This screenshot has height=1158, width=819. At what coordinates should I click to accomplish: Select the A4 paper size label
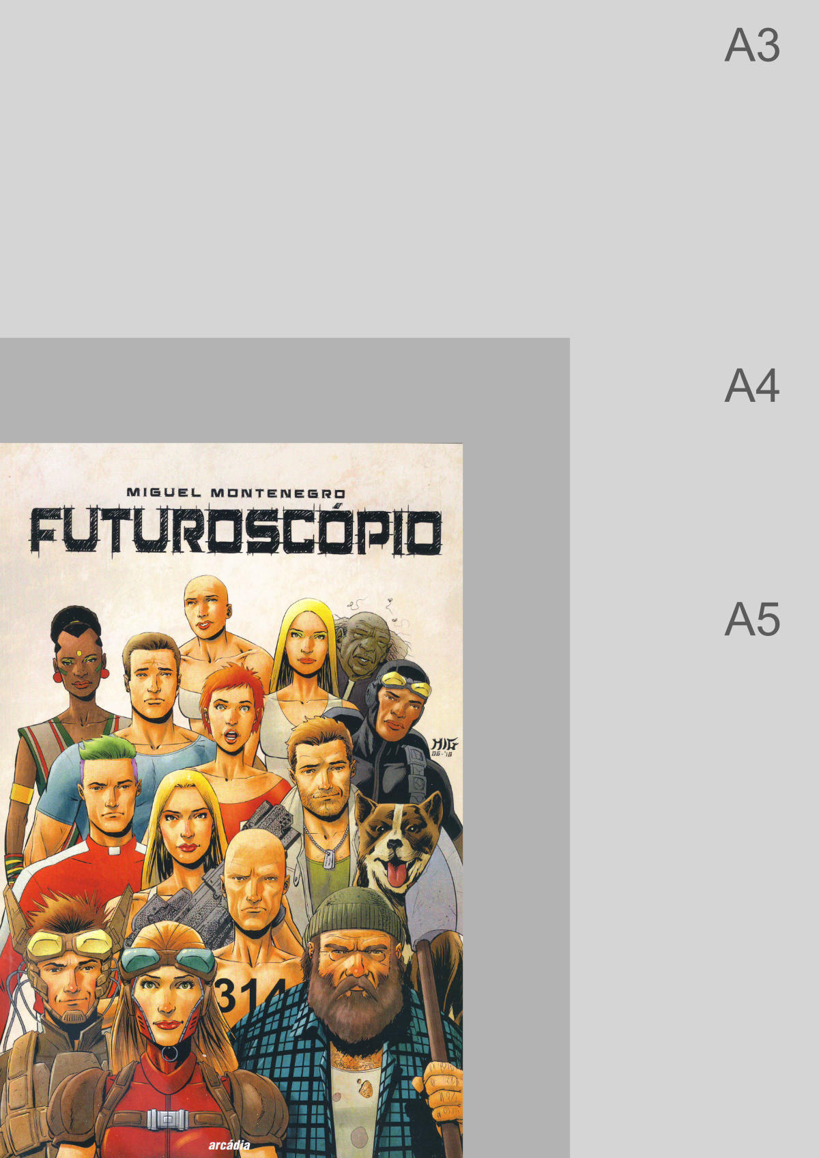tap(752, 386)
